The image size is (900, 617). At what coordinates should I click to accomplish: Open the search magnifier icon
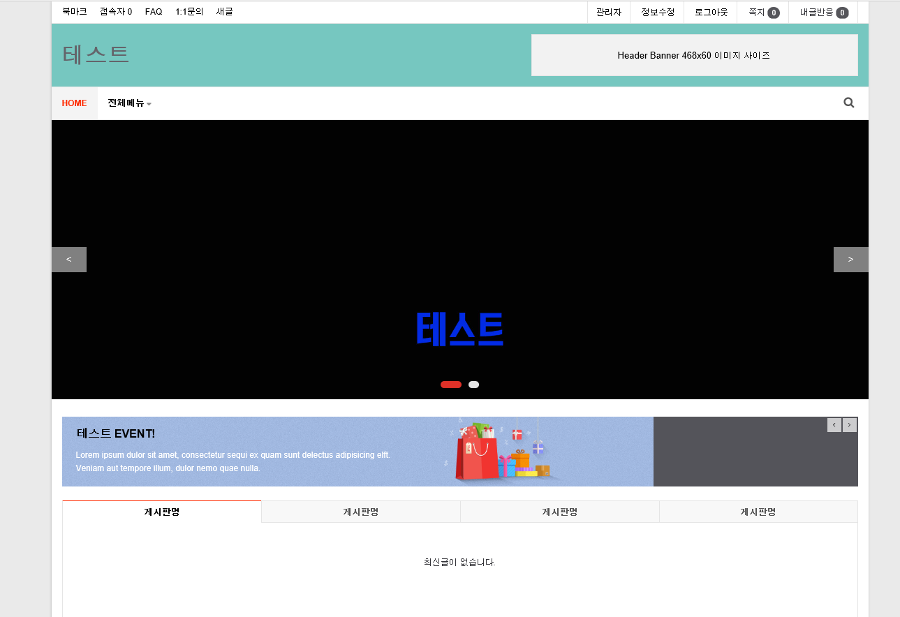(x=849, y=103)
